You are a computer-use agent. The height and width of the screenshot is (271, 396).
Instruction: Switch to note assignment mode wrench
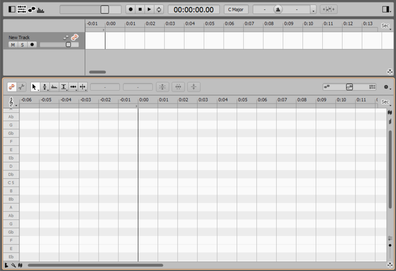21,87
